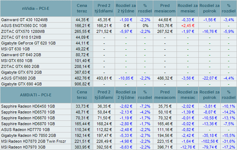Click the AMD/ATI – PCI-E header cell
237x150 pixels.
coord(36,95)
